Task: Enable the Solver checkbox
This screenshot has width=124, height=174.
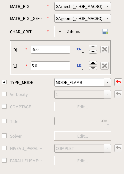Action: [x=4, y=136]
